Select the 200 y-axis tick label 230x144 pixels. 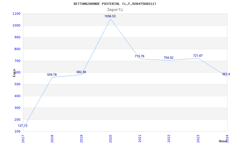click(x=17, y=120)
